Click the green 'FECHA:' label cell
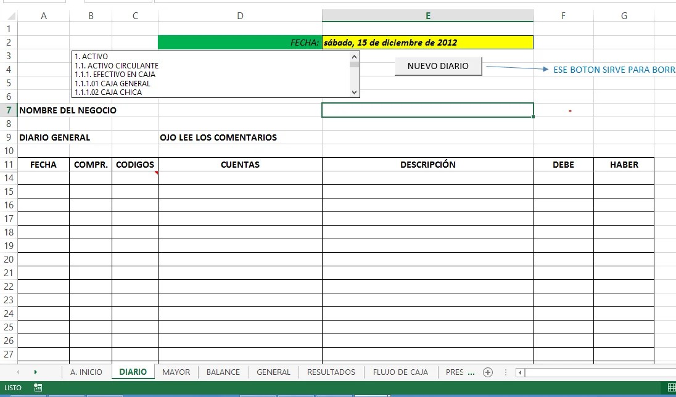Screen dimensions: 676x397 240,43
